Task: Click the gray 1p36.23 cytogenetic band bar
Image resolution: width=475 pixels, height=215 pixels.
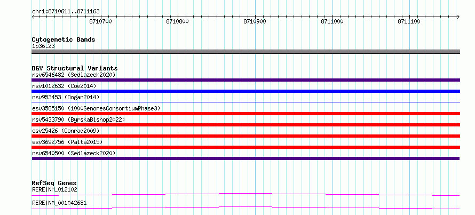Action: tap(246, 52)
